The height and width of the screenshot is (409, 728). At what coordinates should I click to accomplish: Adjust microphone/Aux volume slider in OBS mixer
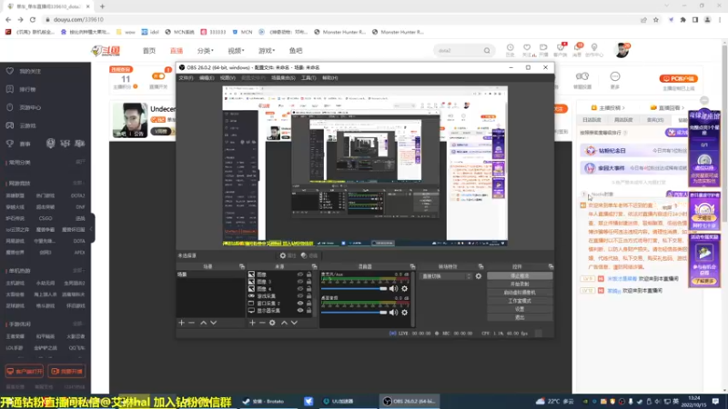354,288
